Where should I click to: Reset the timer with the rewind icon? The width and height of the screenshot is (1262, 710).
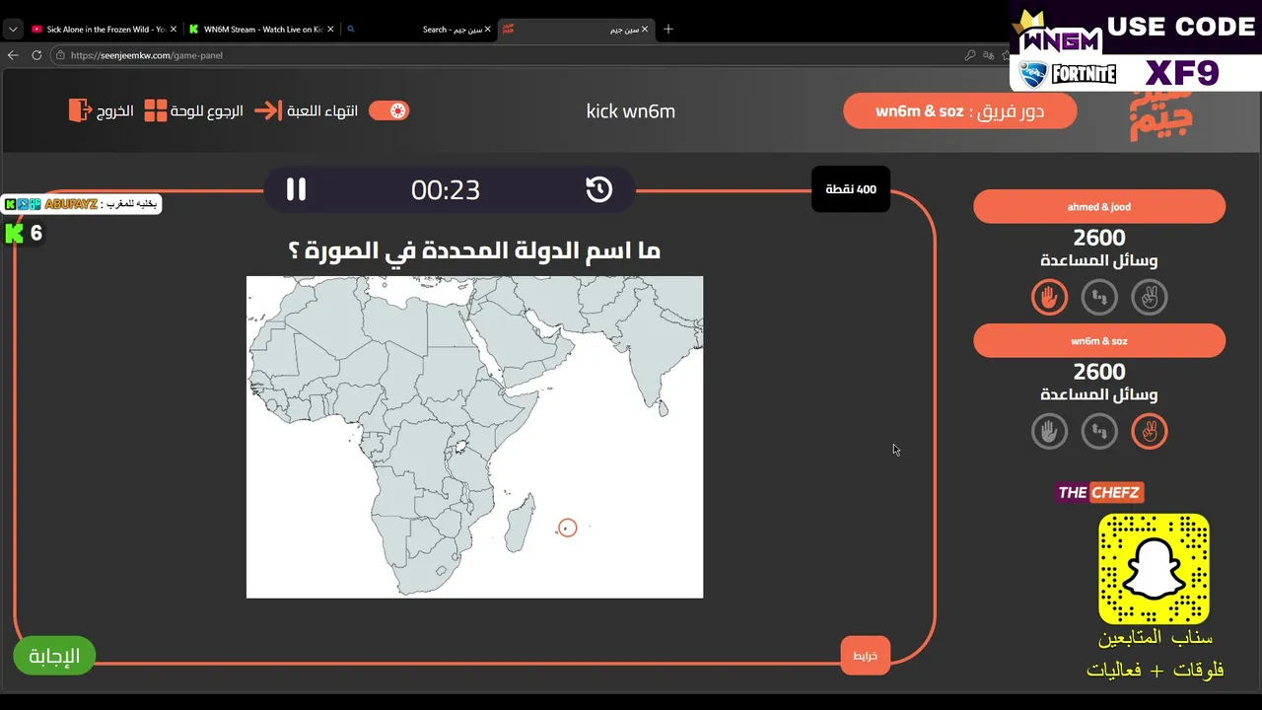pyautogui.click(x=599, y=189)
